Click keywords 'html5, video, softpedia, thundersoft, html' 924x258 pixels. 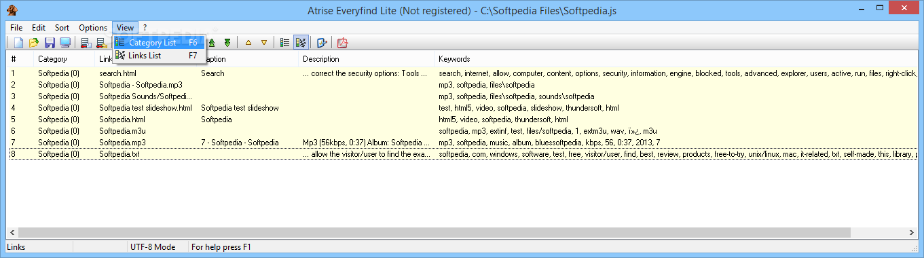503,119
